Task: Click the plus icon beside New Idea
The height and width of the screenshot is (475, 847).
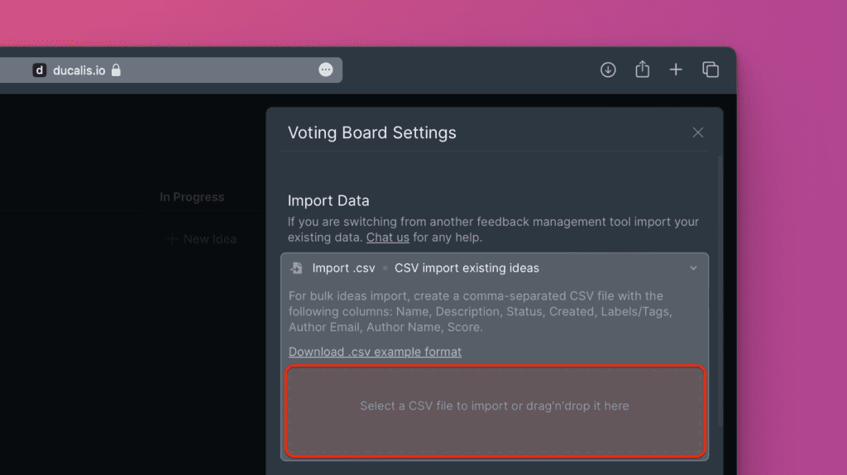Action: (x=171, y=239)
